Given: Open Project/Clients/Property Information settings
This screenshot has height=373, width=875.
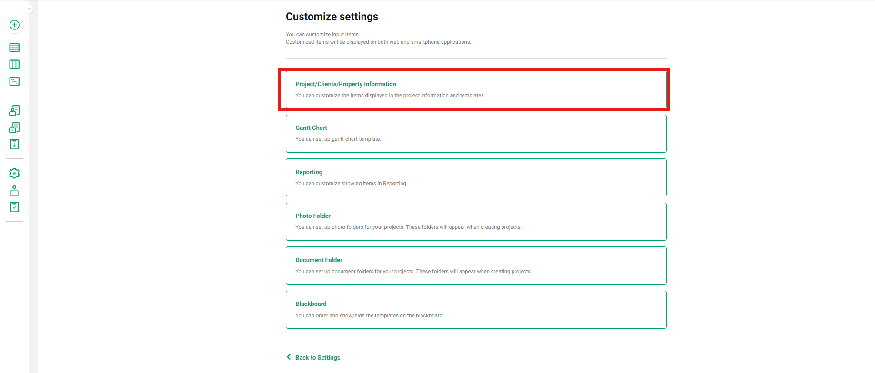Looking at the screenshot, I should coord(475,89).
